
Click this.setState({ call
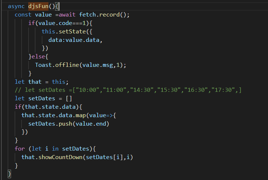coord(67,32)
